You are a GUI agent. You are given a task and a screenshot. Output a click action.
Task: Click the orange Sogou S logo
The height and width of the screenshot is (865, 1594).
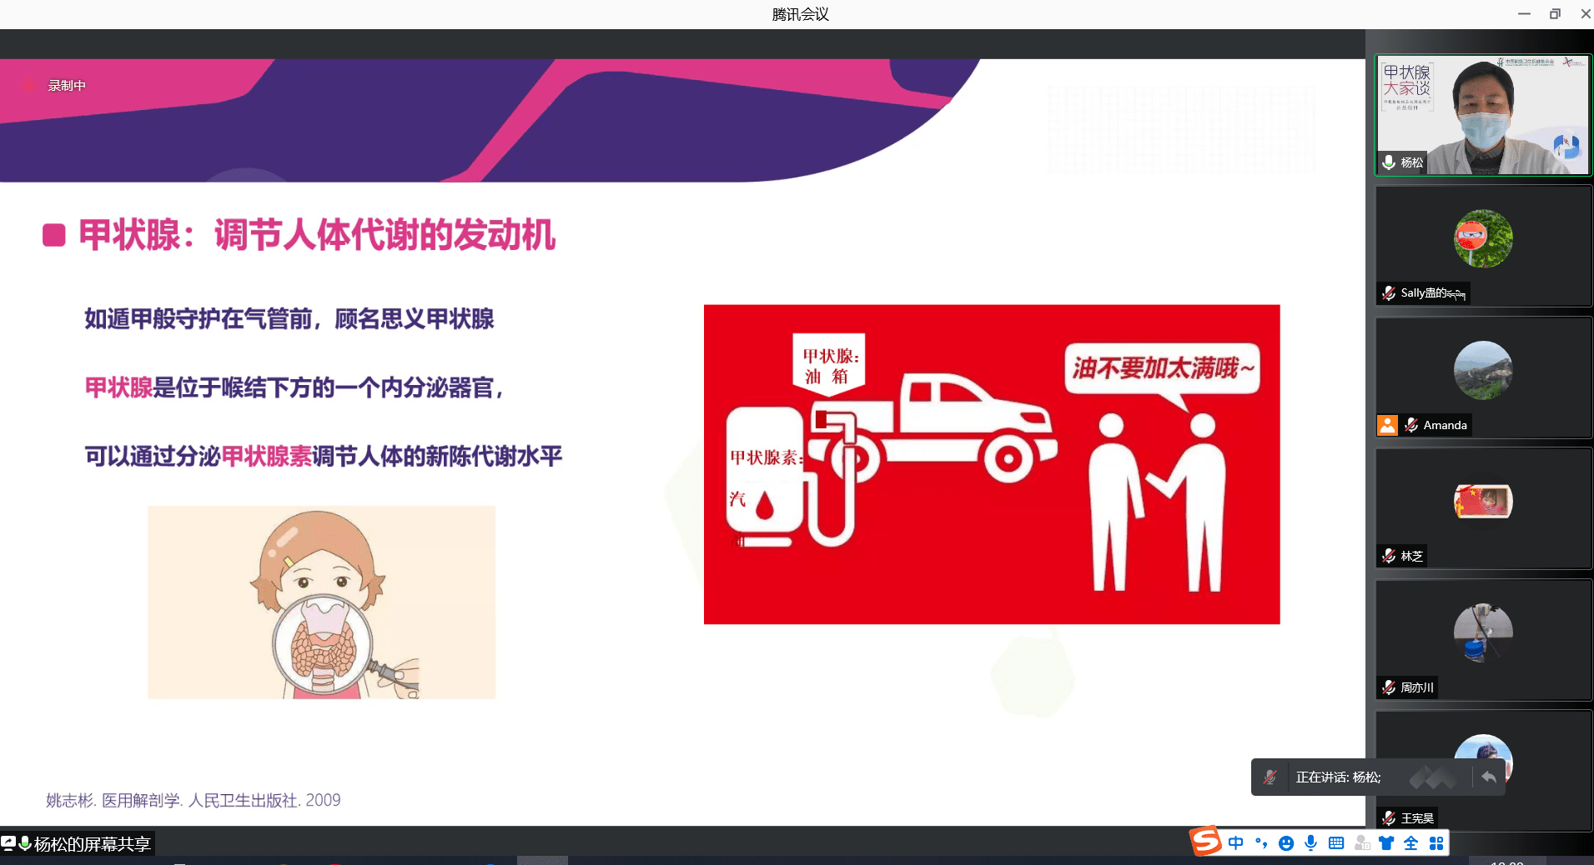coord(1204,842)
